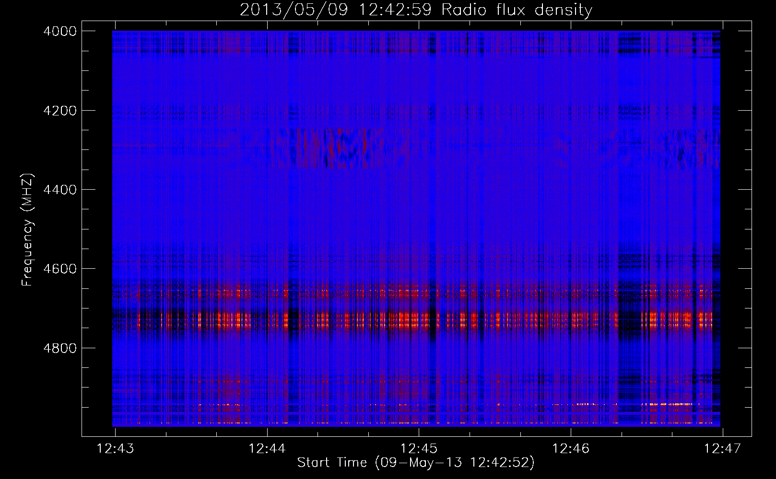
Task: Click the plot title '2013/05/09 12:42:59 Radio flux density'
Action: tap(416, 10)
